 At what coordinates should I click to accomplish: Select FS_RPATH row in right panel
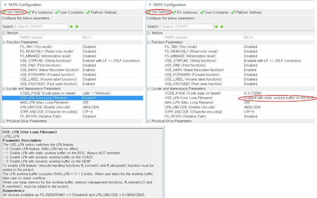(231, 117)
